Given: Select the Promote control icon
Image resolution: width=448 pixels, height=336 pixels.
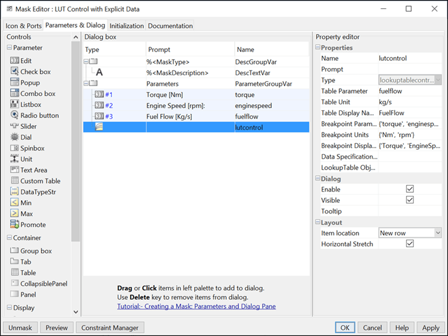Looking at the screenshot, I should [x=15, y=224].
